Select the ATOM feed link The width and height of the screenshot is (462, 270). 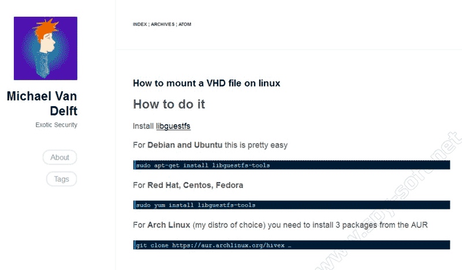[x=185, y=25]
